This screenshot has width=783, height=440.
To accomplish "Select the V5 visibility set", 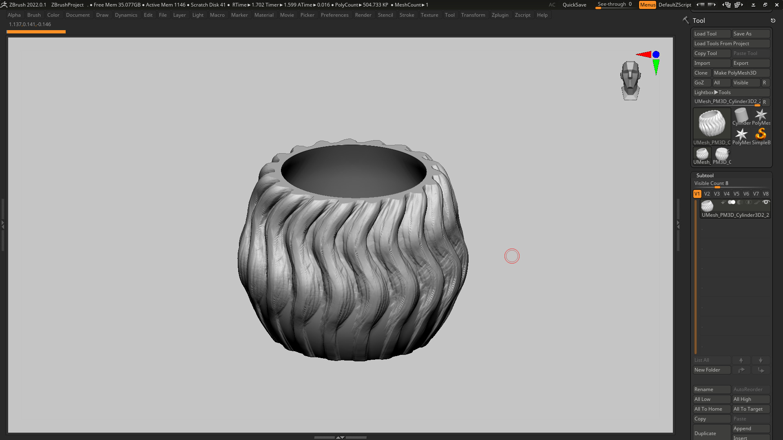I will pos(736,194).
